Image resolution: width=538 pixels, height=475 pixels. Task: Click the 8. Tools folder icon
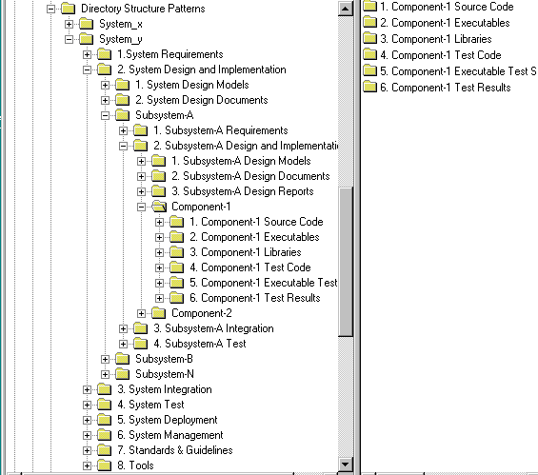click(x=105, y=465)
